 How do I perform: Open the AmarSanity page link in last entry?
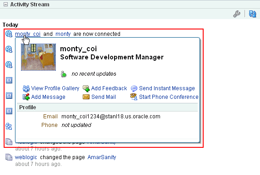point(102,157)
